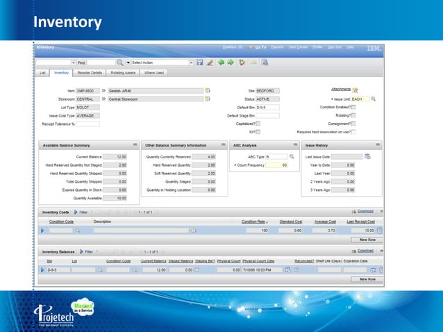Expand the Inventory Costs Filter arrow
The height and width of the screenshot is (332, 443).
pos(76,211)
